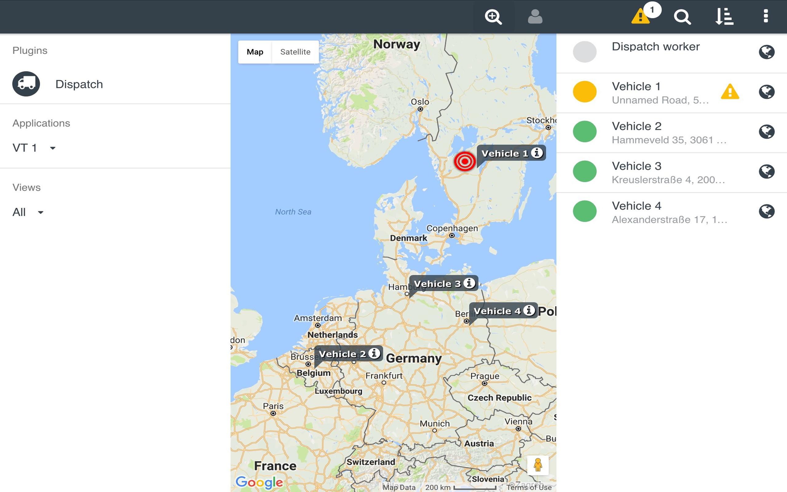Open the sort order icon
Viewport: 787px width, 492px height.
pyautogui.click(x=724, y=17)
